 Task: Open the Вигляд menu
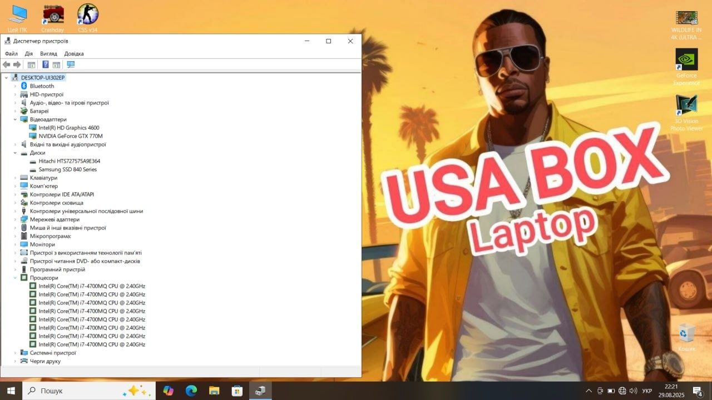coord(48,53)
